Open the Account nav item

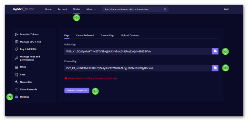[62, 9]
